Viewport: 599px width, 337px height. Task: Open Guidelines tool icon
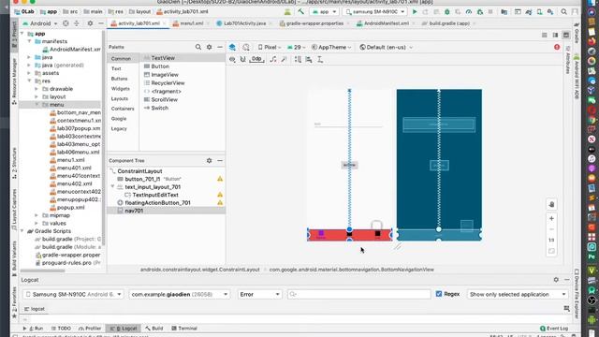pos(320,59)
